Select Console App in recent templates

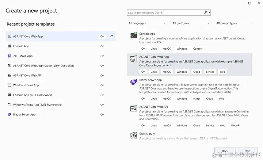coord(60,46)
